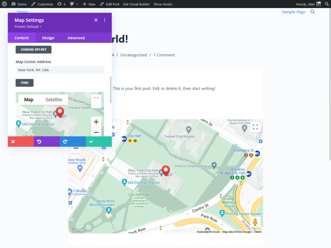Click the admin bar search magnifier icon
This screenshot has width=331, height=248.
coord(327,4)
